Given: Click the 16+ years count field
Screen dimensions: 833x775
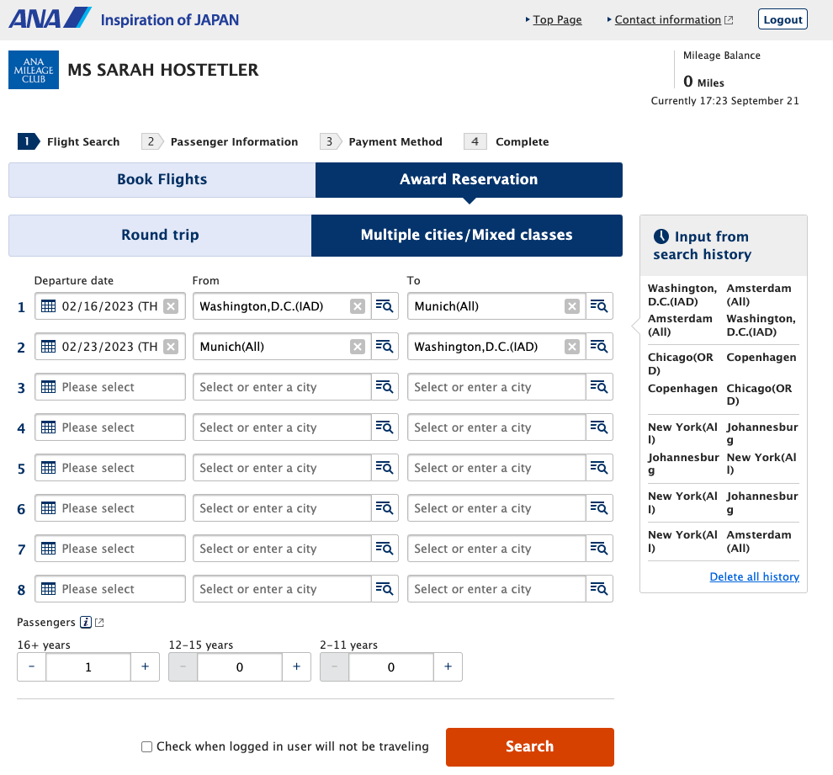Looking at the screenshot, I should [x=88, y=666].
